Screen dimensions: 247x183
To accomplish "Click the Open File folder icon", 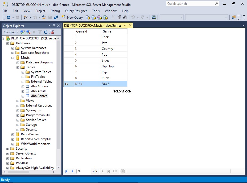I will tap(44, 17).
